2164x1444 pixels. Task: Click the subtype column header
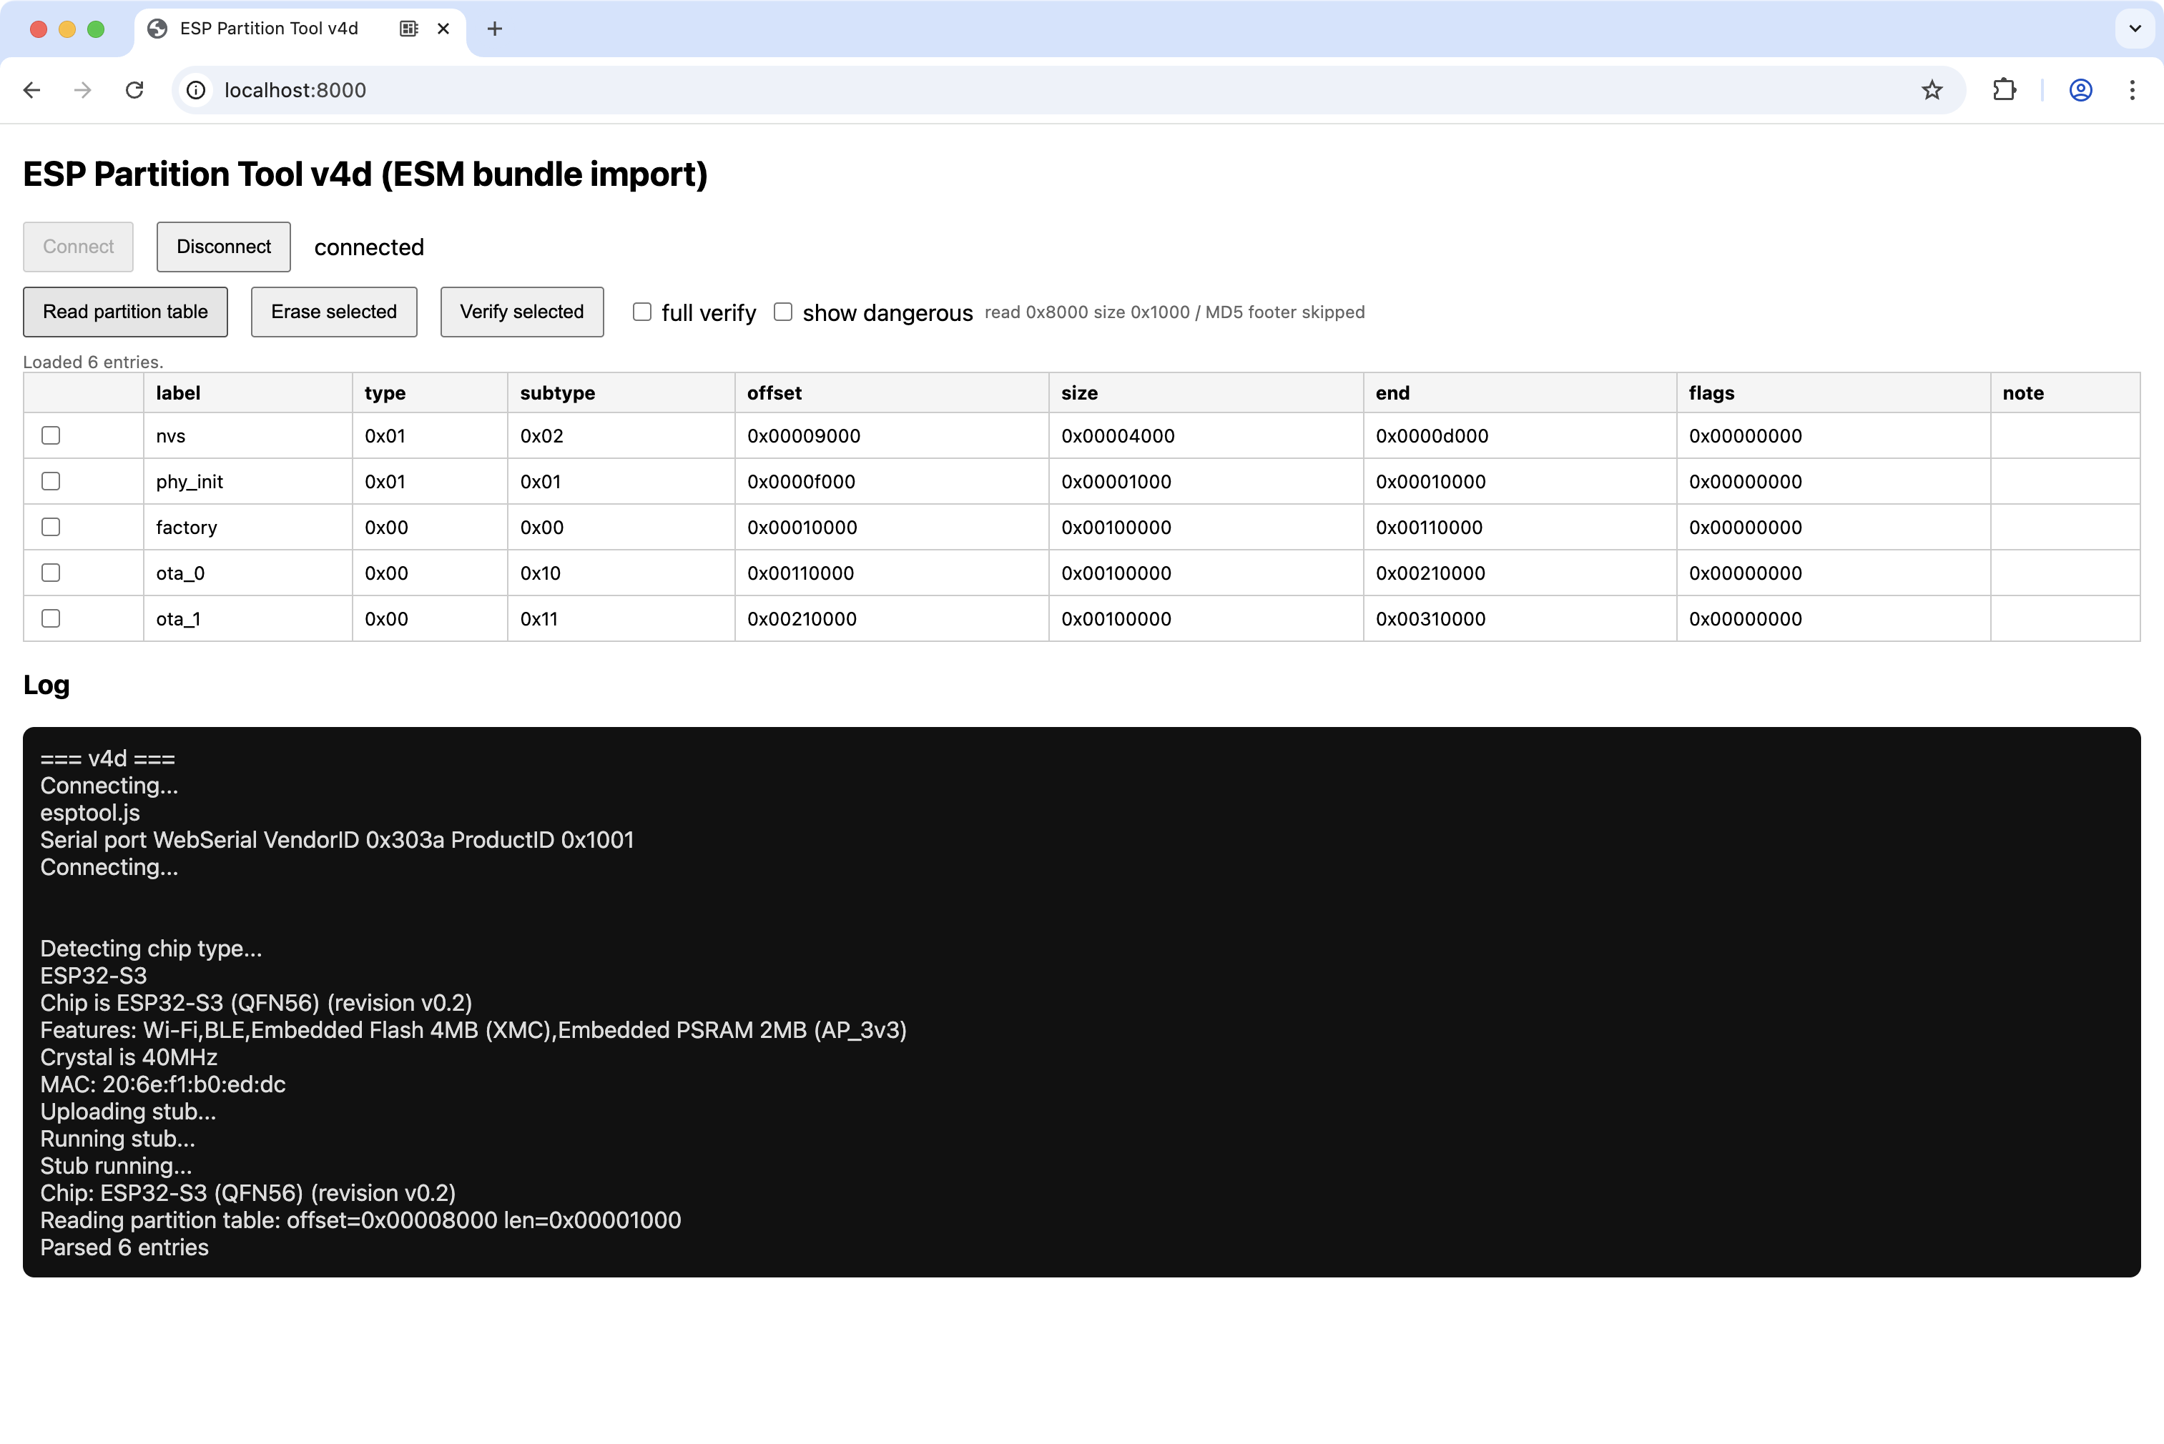(x=621, y=393)
